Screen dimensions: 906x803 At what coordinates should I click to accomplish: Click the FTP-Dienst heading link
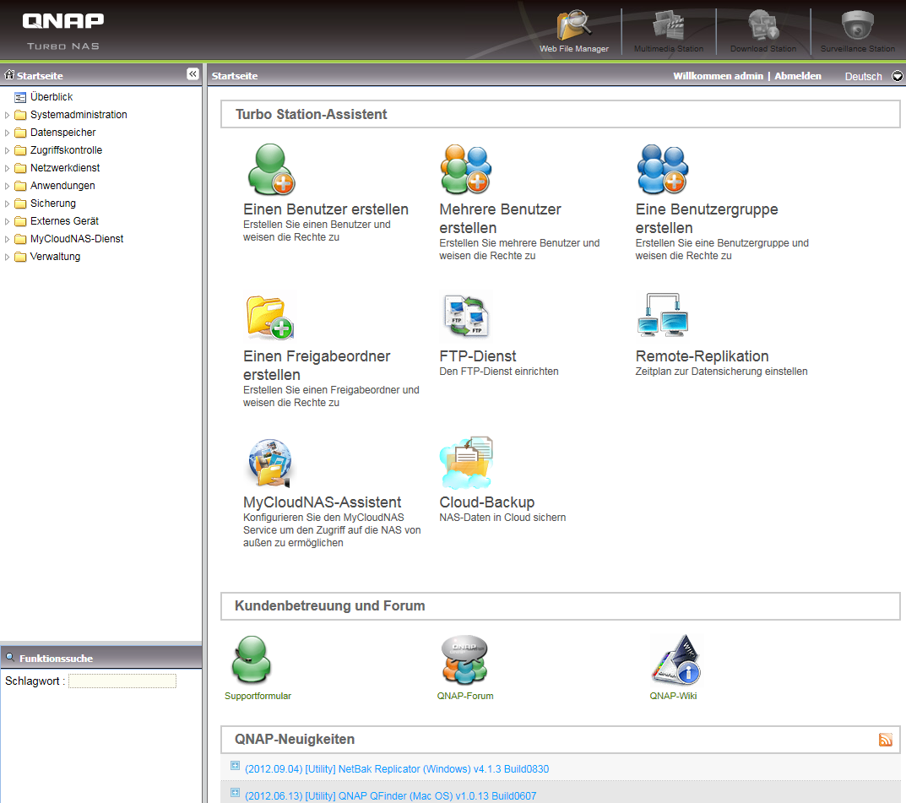(x=478, y=355)
